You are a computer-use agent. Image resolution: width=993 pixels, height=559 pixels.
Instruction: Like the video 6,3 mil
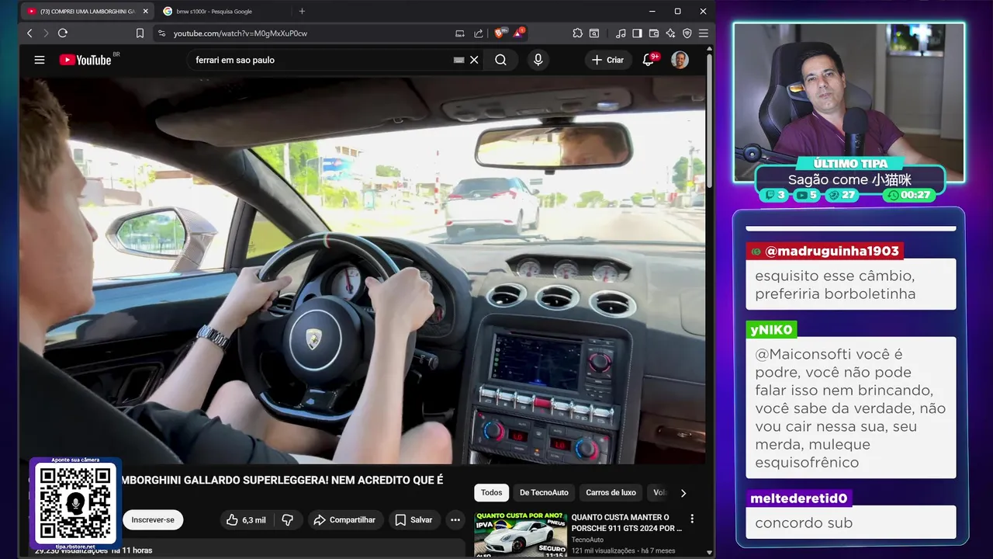(247, 519)
